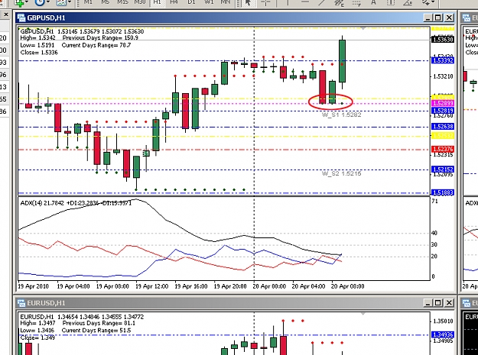Click the 20 Apr 00:00 time axis label
Image resolution: width=478 pixels, height=355 pixels.
pos(269,286)
